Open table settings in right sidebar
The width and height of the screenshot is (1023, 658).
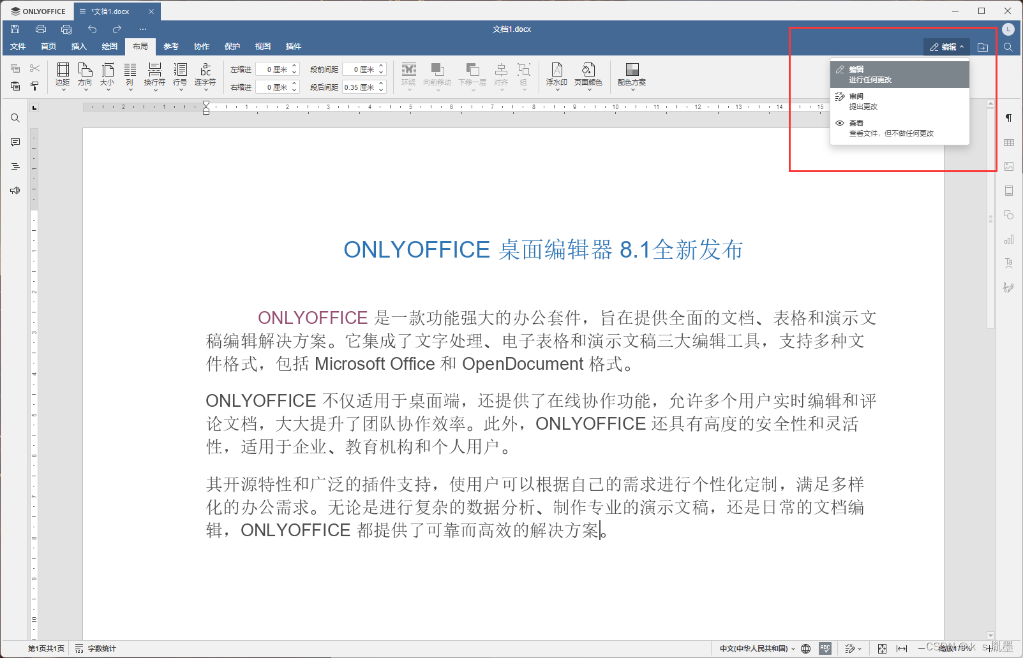[x=1009, y=142]
